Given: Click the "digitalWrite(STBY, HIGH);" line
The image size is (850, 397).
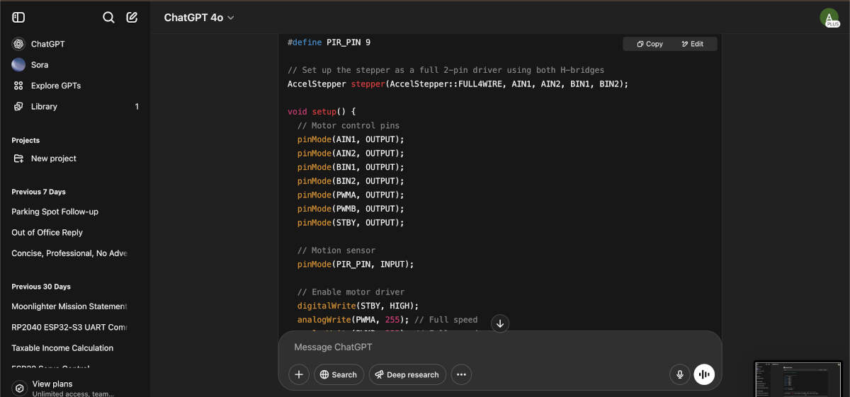Looking at the screenshot, I should point(358,306).
